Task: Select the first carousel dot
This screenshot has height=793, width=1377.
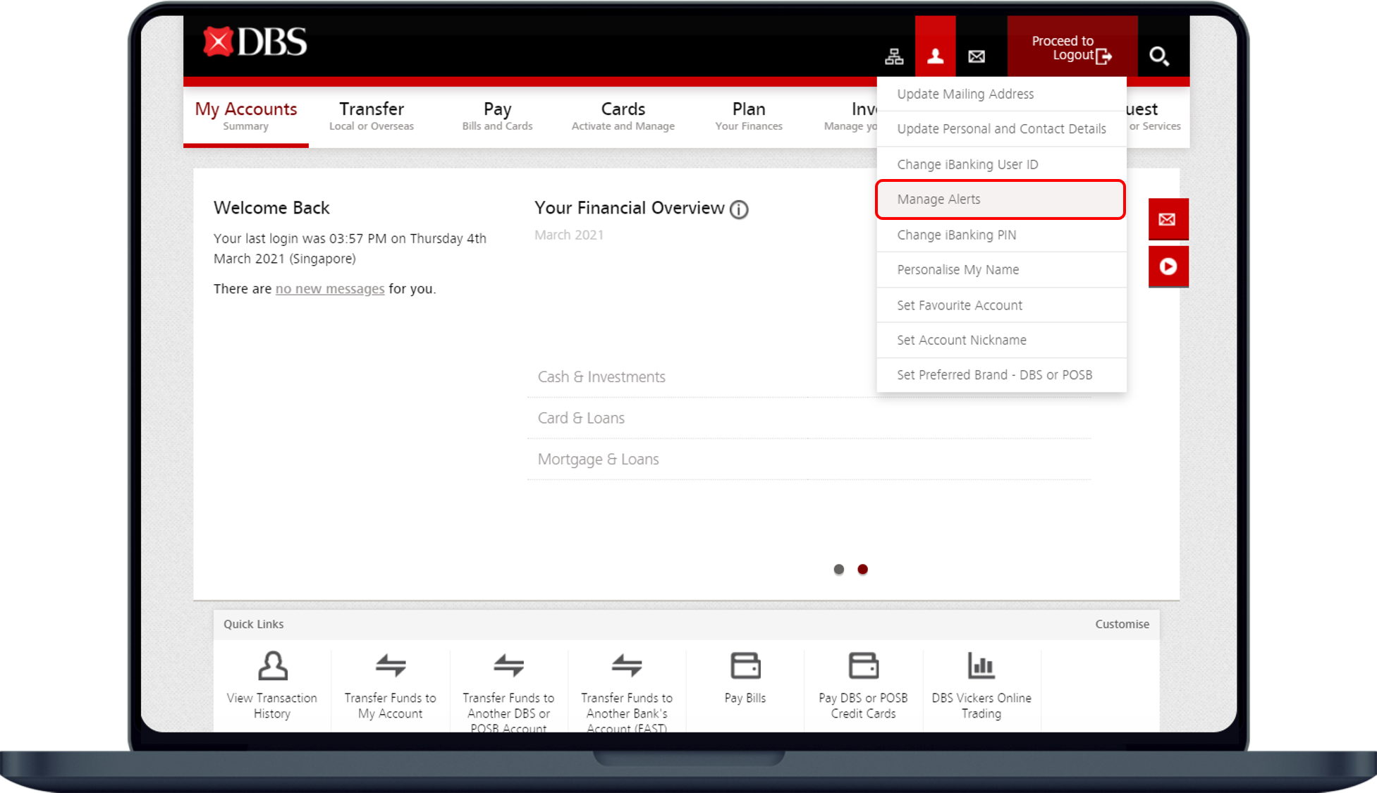Action: pyautogui.click(x=838, y=570)
